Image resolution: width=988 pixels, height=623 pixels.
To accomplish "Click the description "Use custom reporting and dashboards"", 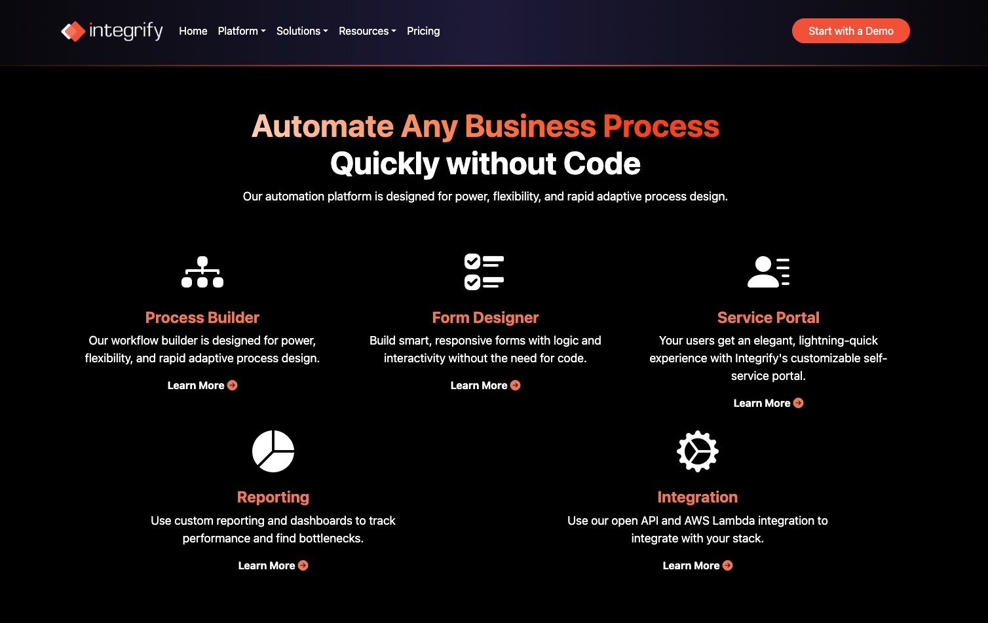I will tap(273, 529).
